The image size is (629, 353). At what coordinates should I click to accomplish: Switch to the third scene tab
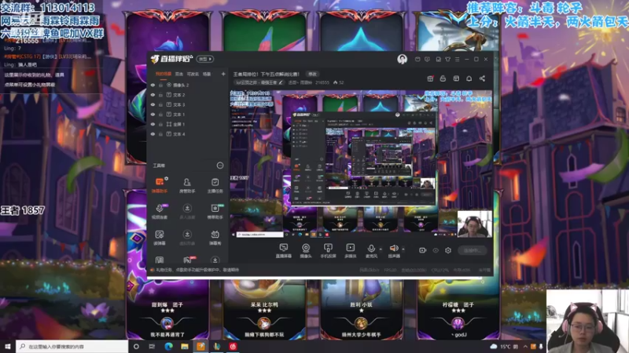[x=193, y=74]
